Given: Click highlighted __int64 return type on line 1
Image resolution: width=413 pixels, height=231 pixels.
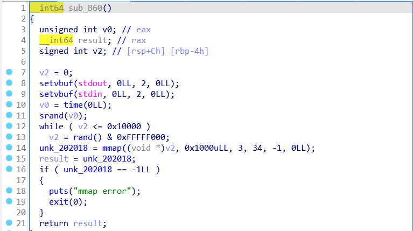Looking at the screenshot, I should point(47,8).
